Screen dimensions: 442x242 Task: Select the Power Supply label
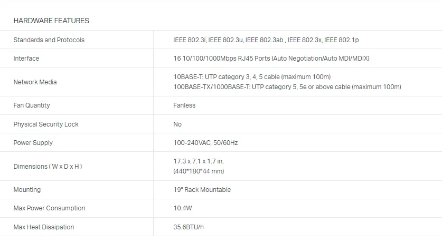(33, 143)
